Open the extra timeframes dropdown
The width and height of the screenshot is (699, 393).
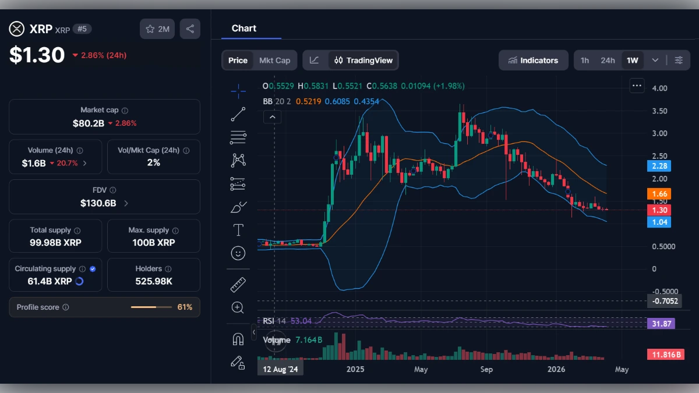pos(655,60)
